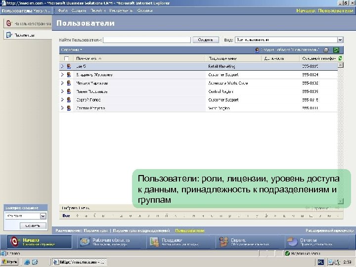Click the create user object icon
356x267 pixels.
pyautogui.click(x=257, y=50)
